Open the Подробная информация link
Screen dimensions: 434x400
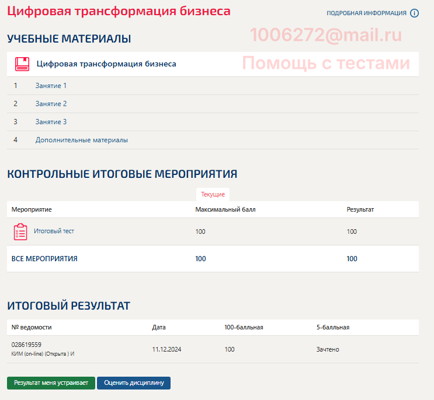366,13
